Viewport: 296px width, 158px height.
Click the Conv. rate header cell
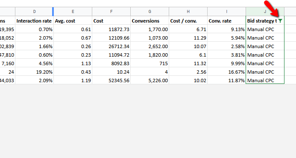(x=226, y=21)
